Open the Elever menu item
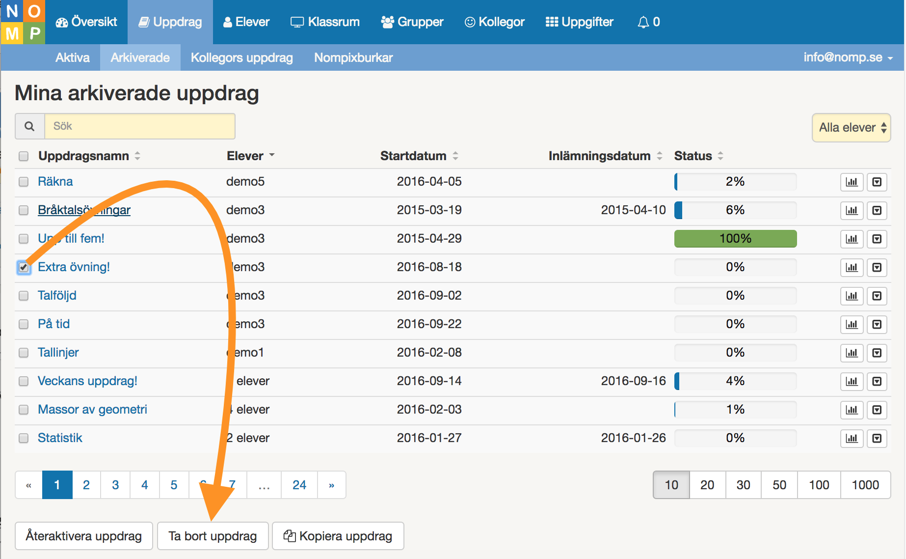The width and height of the screenshot is (906, 559). 246,22
